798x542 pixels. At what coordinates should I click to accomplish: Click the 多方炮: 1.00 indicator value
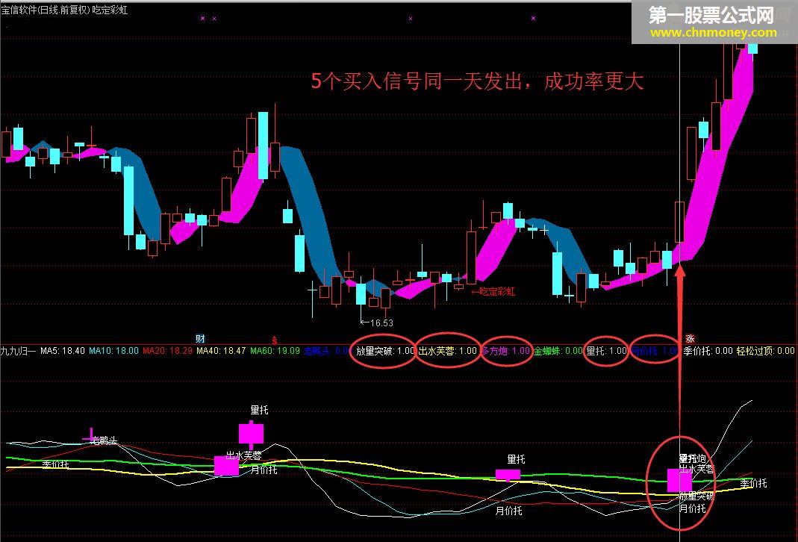(x=506, y=351)
